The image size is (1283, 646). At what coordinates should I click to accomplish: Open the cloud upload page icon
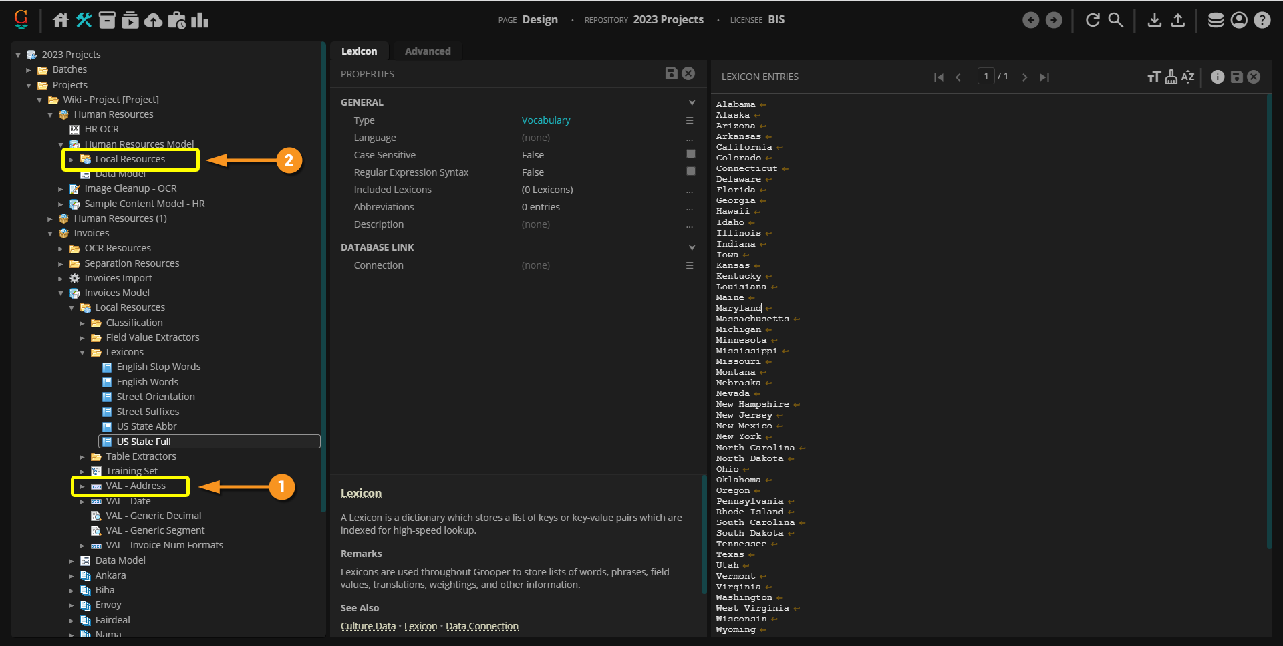pyautogui.click(x=153, y=20)
